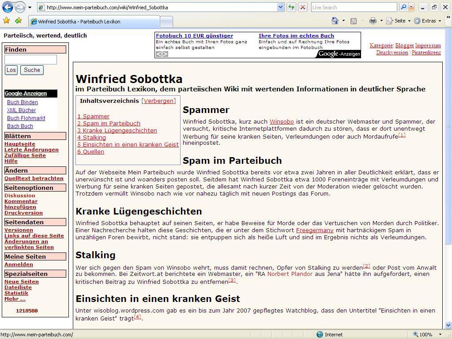Viewport: 452px width, 339px height.
Task: Click the Suche button
Action: [x=32, y=70]
